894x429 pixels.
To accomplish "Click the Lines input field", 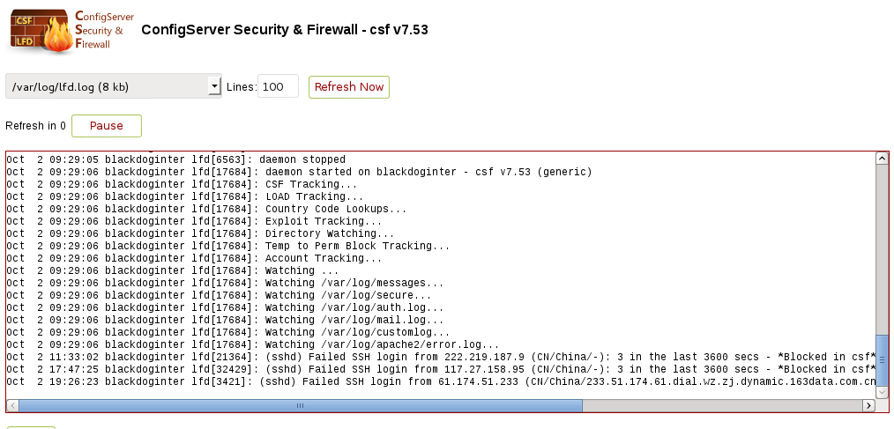I will pos(279,86).
